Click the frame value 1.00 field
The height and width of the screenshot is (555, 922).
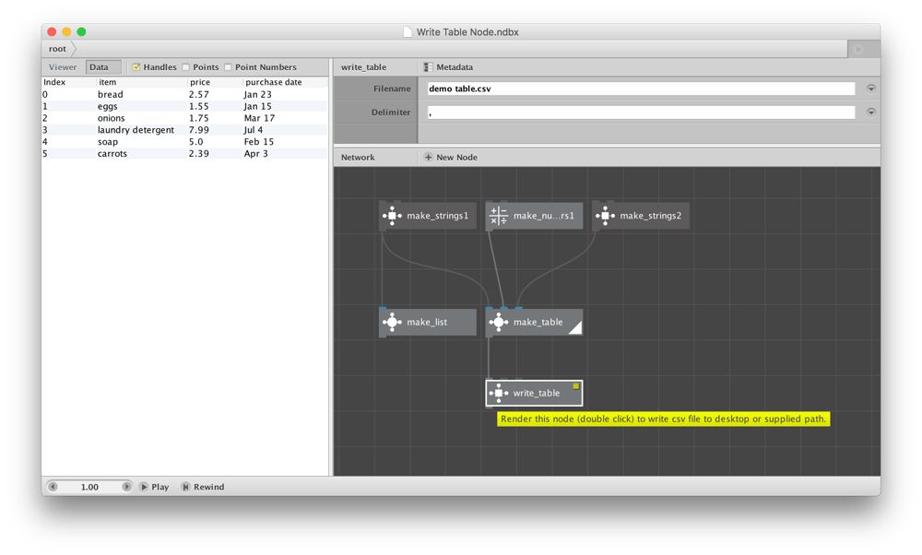89,487
